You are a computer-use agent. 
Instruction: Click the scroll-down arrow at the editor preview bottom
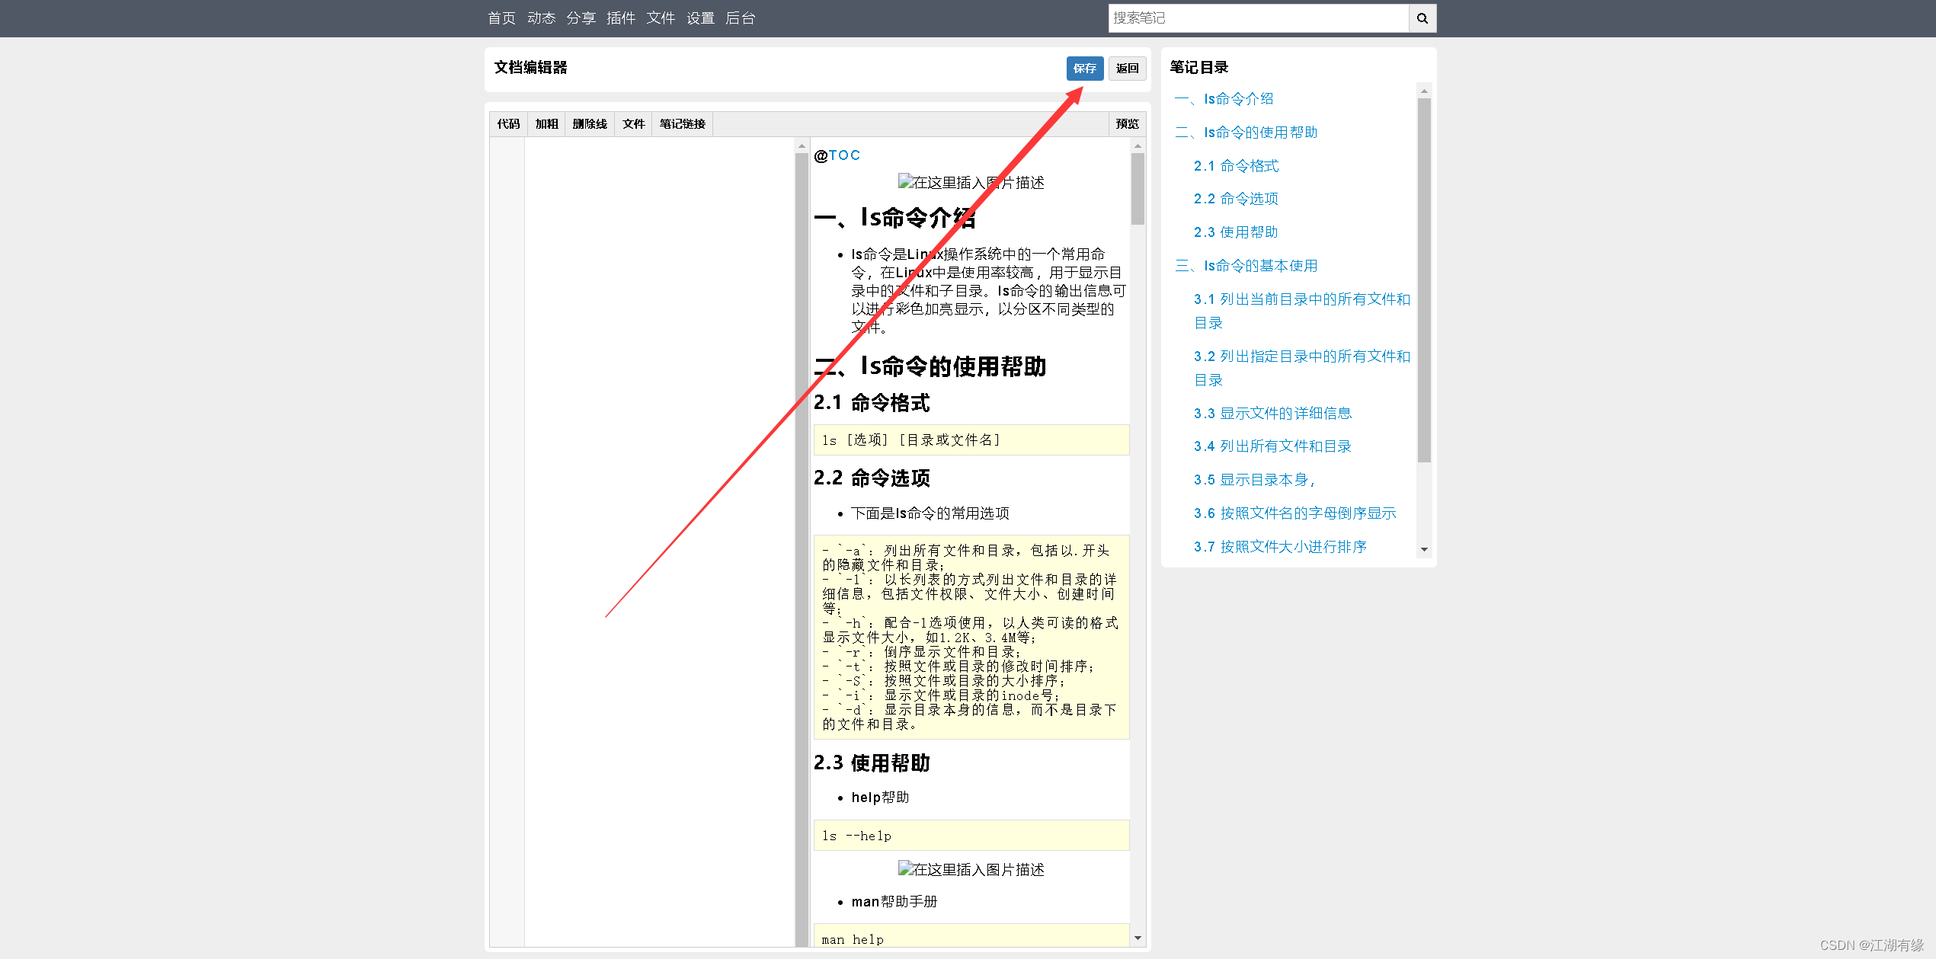1138,938
